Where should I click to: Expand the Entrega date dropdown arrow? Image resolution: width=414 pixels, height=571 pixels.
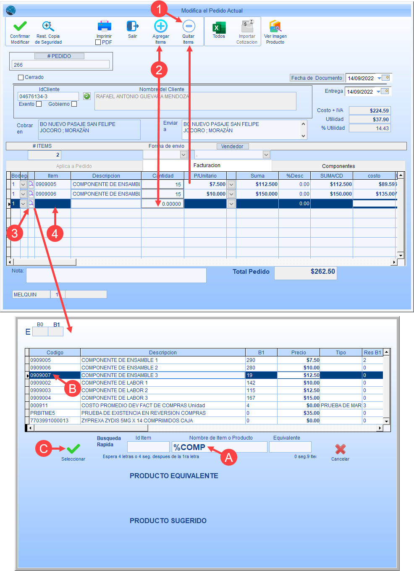(x=378, y=92)
